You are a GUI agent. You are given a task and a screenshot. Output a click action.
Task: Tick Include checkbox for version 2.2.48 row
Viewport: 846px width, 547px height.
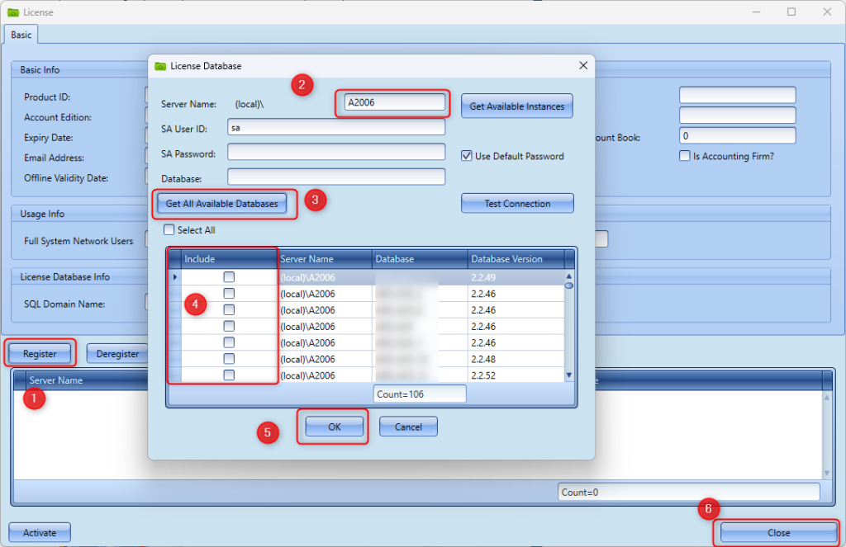(x=229, y=359)
